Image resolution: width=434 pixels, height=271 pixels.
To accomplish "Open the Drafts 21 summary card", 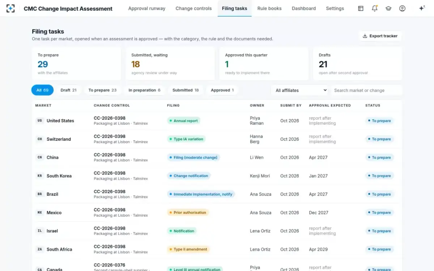I will click(x=357, y=64).
